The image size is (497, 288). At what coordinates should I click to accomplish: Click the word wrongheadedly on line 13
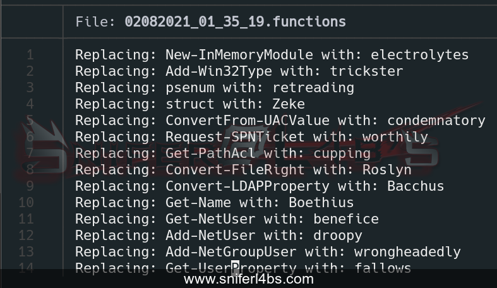(x=407, y=252)
